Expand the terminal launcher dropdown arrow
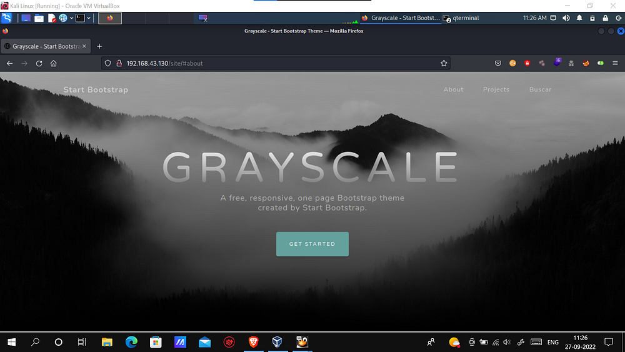 (x=89, y=18)
